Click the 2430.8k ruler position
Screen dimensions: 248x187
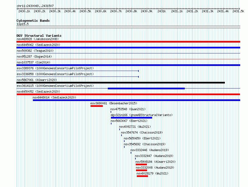131,11
